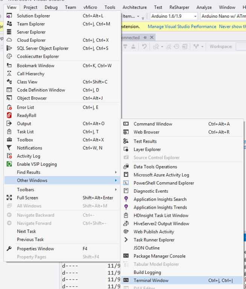Click the Solution Explorer icon in View menu
Screen dimensions: 246x289
pos(10,16)
